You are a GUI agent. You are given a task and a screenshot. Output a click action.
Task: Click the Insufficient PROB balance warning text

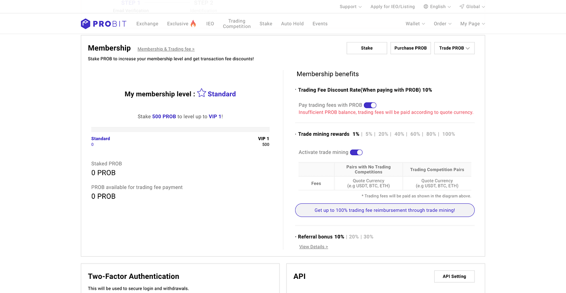(x=386, y=112)
